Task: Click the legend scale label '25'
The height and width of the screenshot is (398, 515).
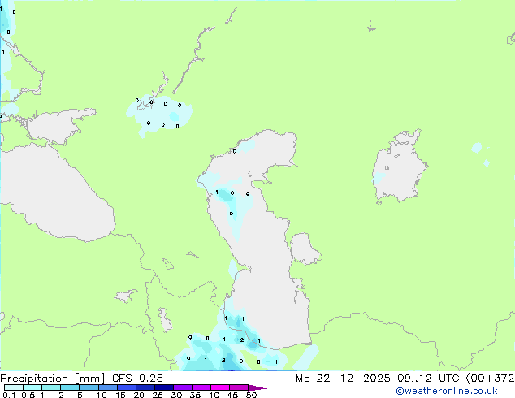Action: [x=158, y=395]
